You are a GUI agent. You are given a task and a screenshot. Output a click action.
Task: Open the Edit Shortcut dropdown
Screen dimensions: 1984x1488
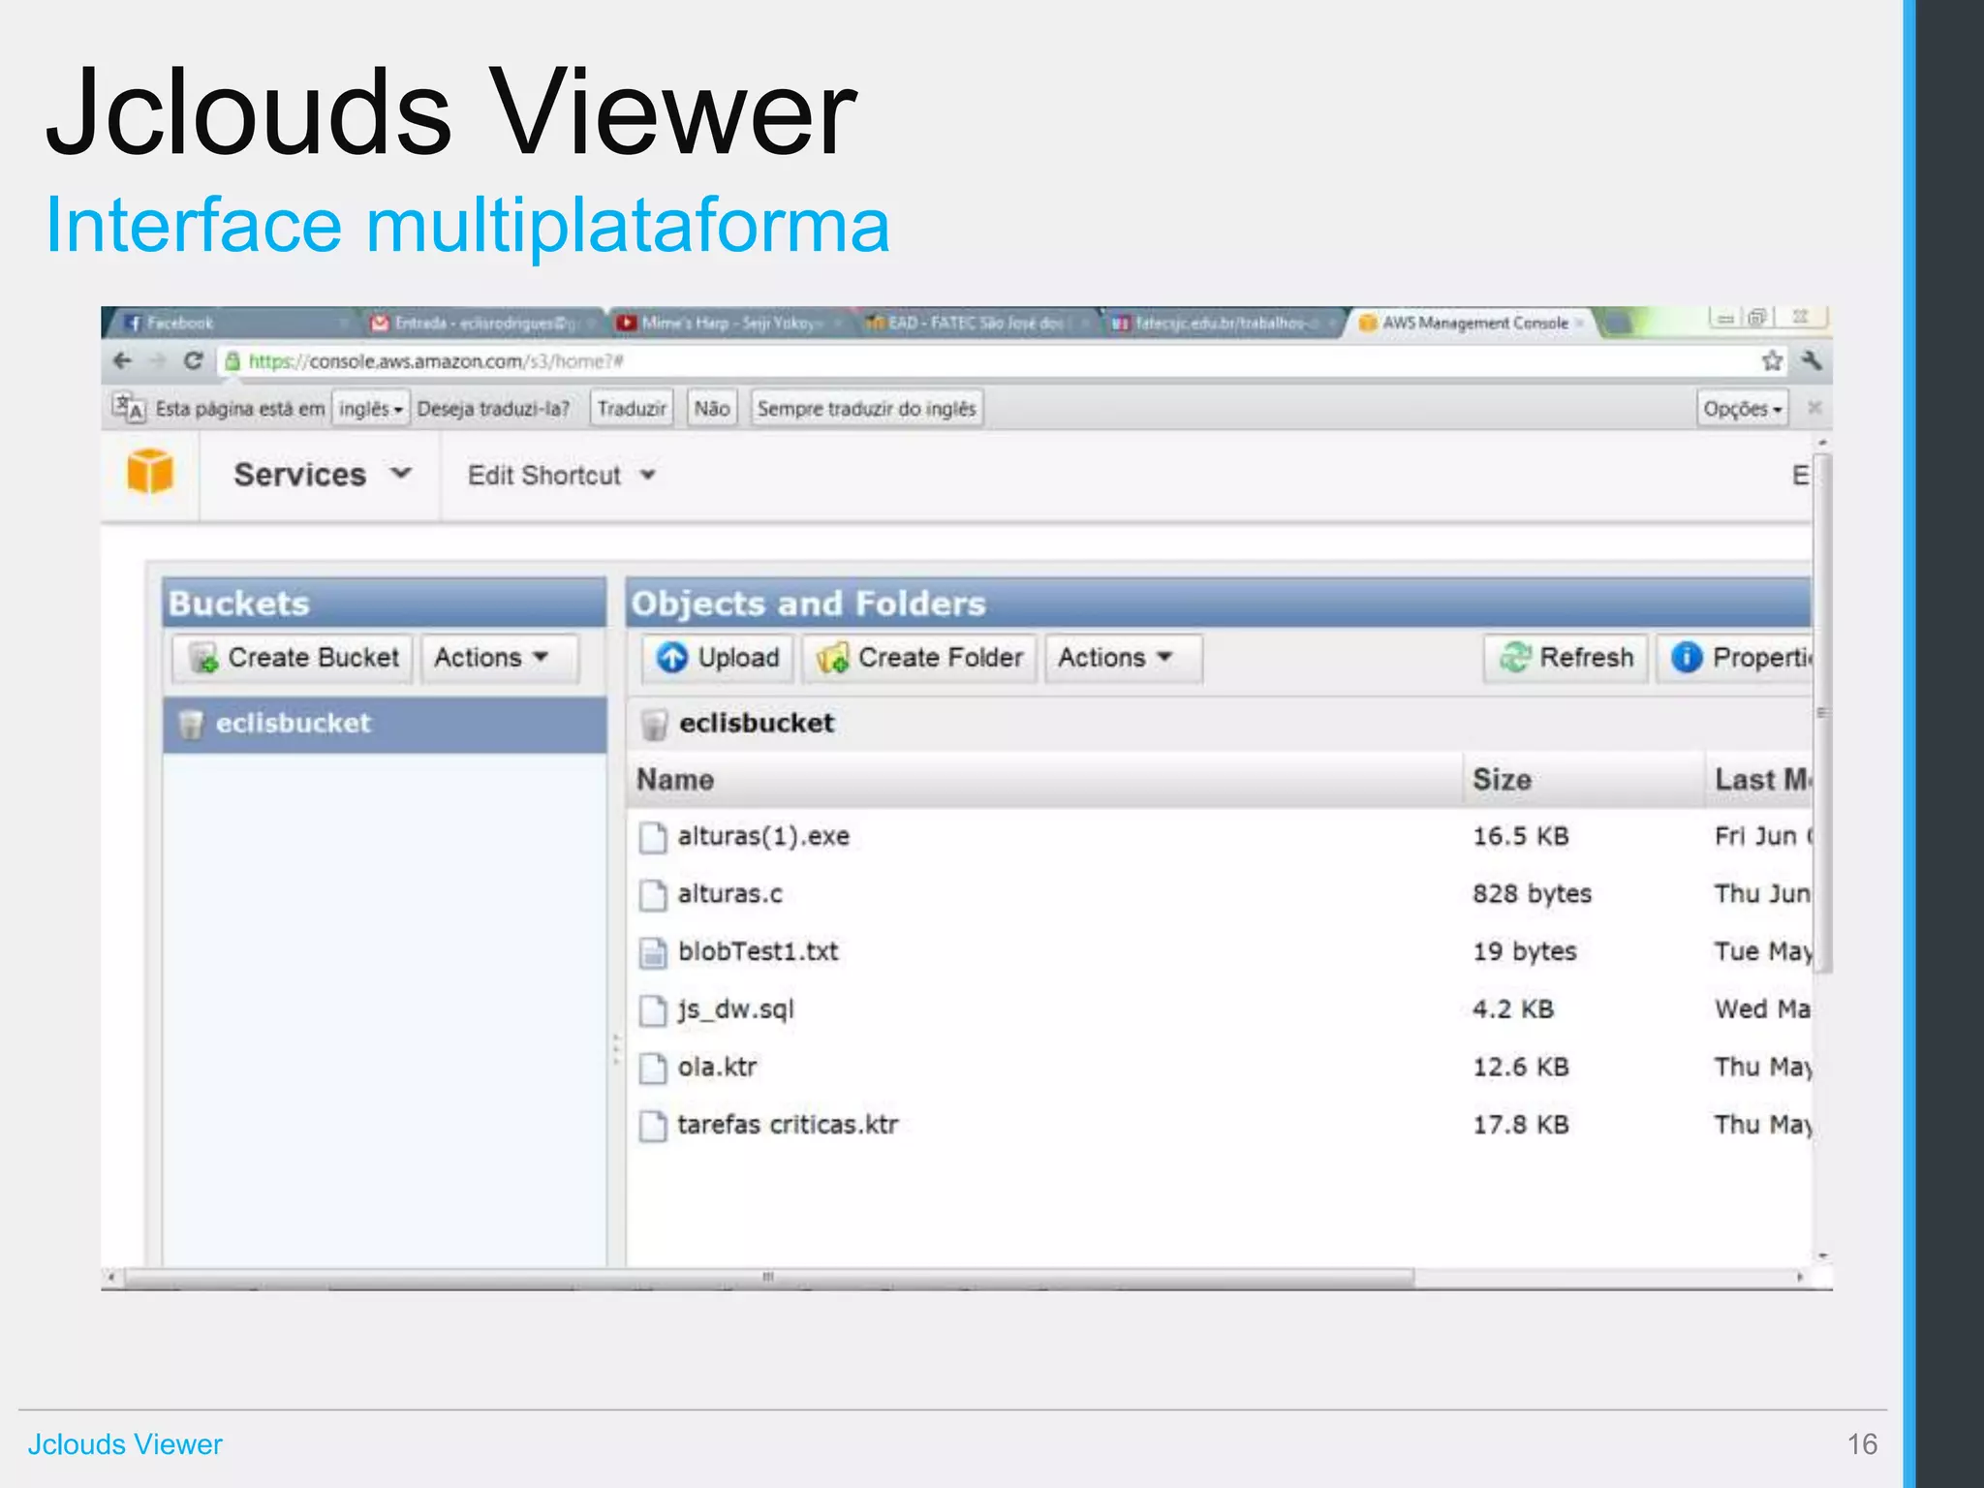coord(562,476)
